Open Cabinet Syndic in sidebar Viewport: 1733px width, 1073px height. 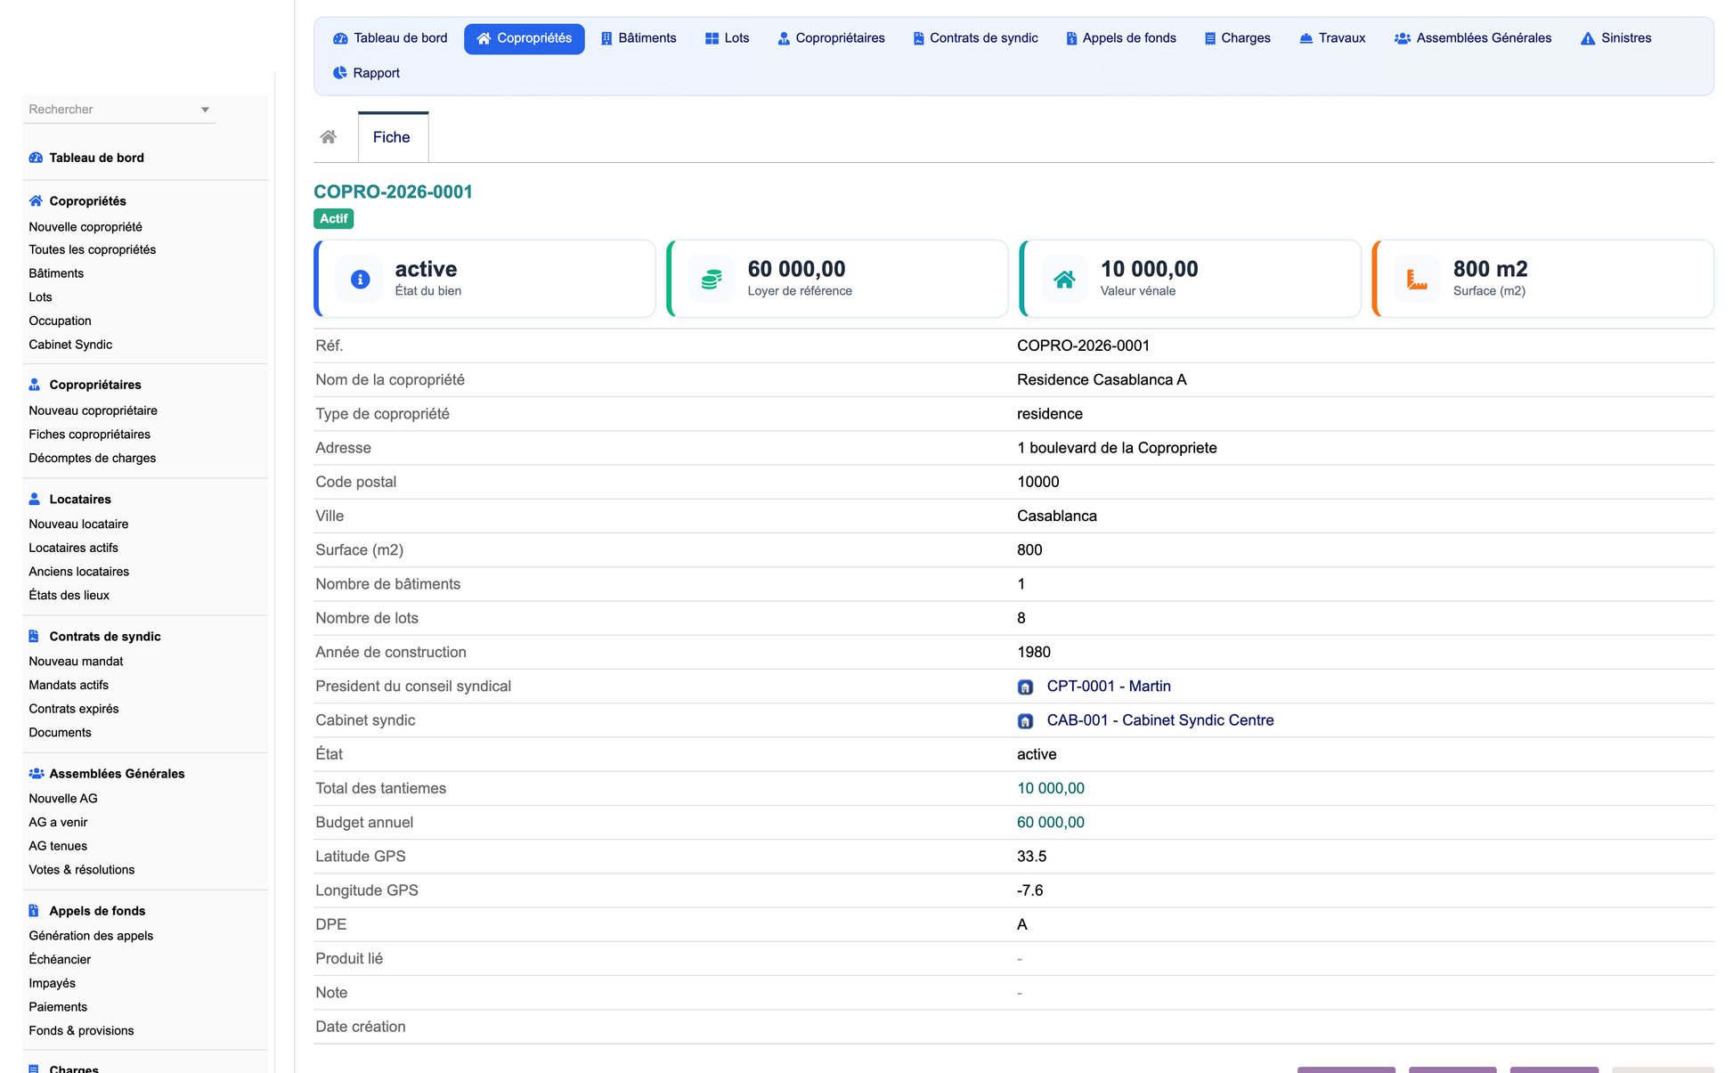(70, 345)
